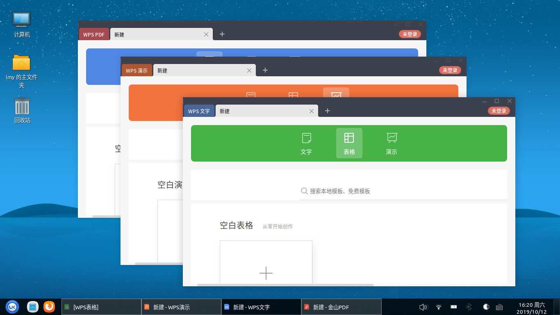Click the magnifier icon in the template search bar
The width and height of the screenshot is (560, 315).
tap(304, 191)
